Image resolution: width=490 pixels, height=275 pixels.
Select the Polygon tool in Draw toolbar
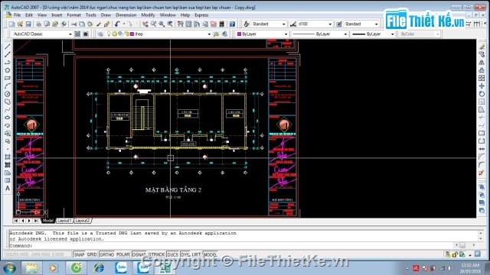point(8,70)
